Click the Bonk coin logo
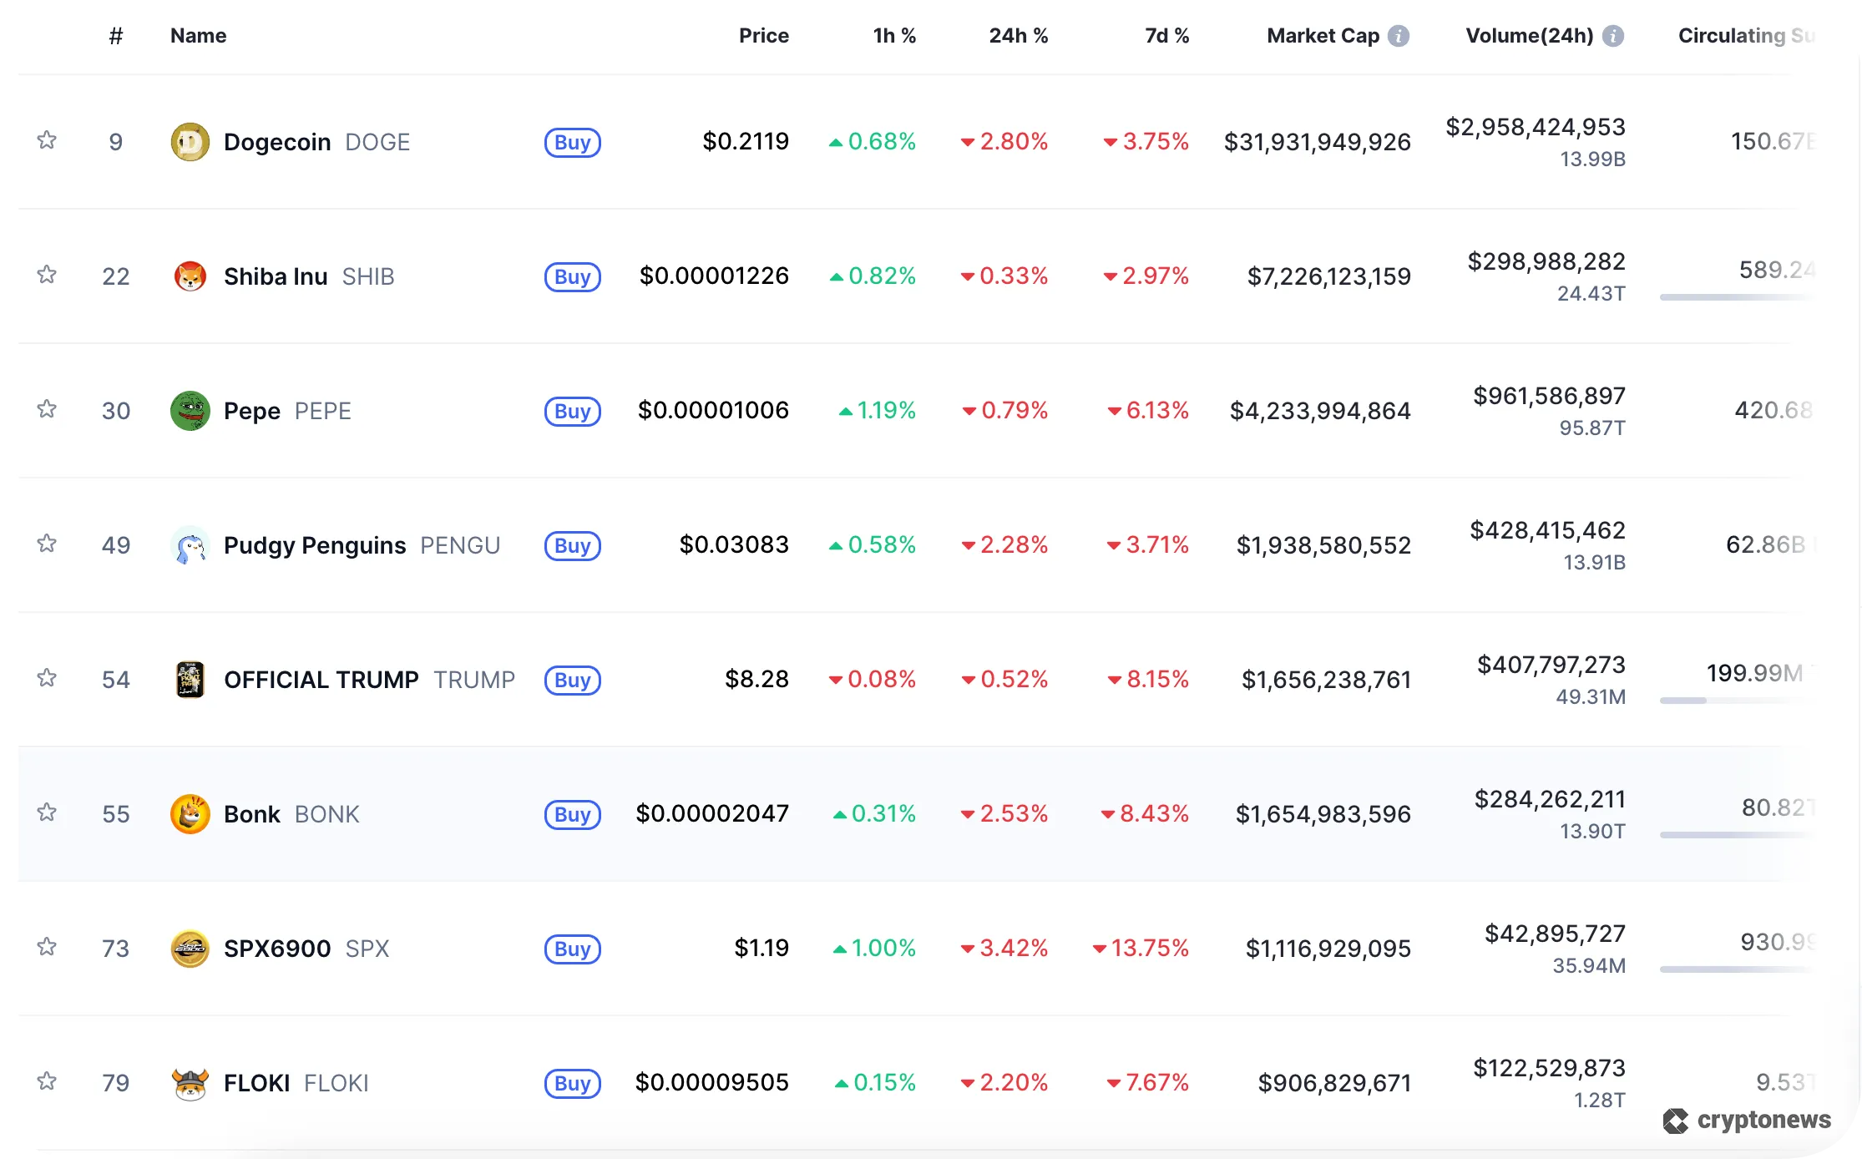Viewport: 1862px width, 1159px height. click(x=190, y=813)
